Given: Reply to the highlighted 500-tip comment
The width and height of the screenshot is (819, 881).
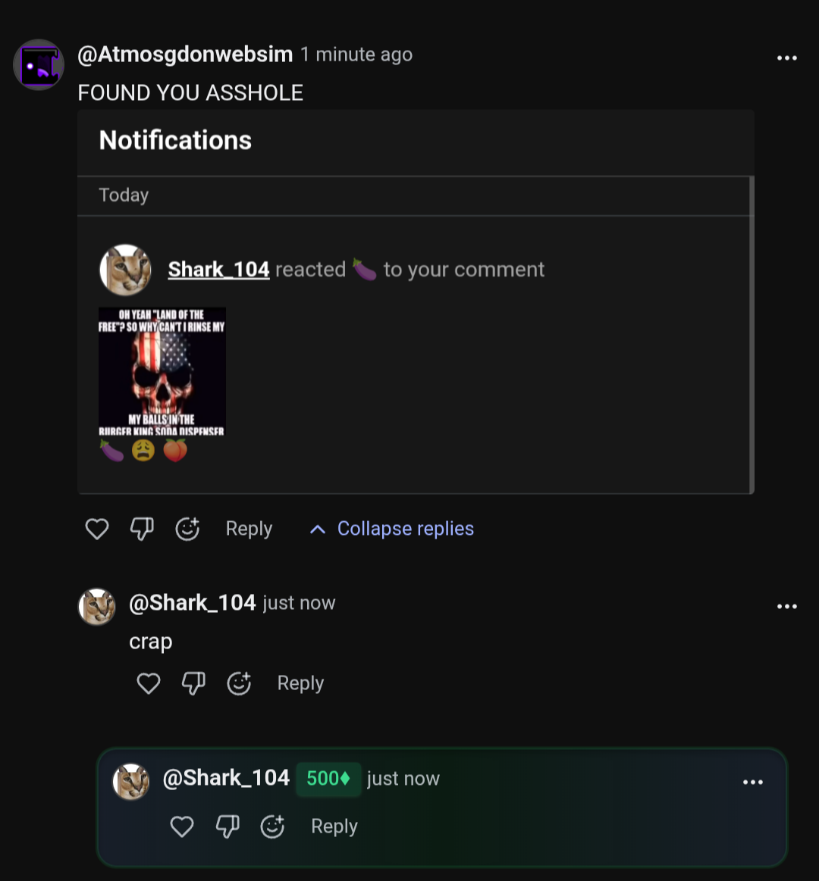Looking at the screenshot, I should click(334, 826).
